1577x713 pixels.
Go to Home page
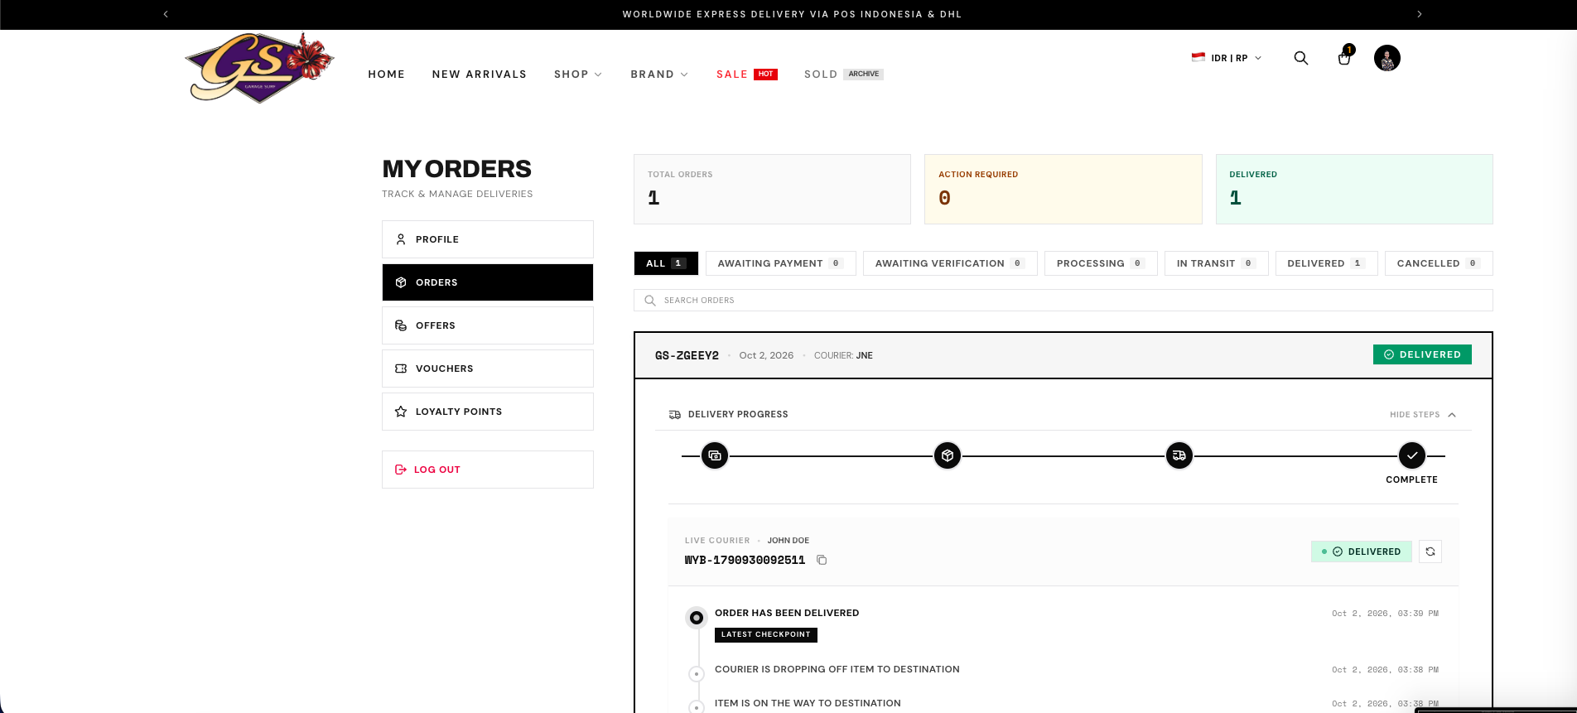(387, 75)
